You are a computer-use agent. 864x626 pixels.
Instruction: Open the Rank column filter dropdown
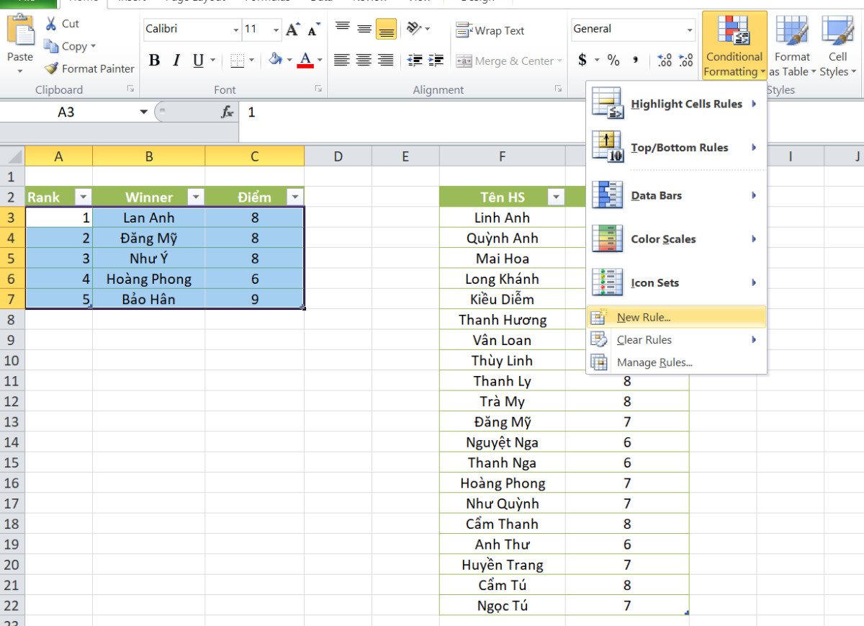point(83,196)
